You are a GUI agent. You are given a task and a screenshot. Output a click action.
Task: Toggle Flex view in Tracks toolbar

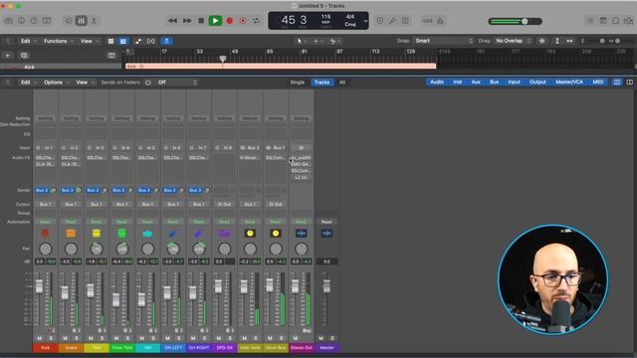coord(150,41)
